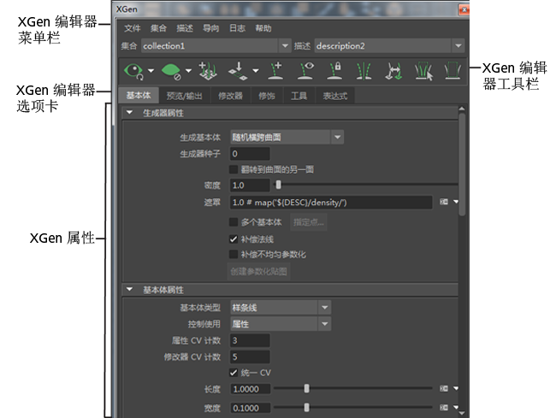Click the preview update eye icon
This screenshot has width=556, height=418.
(x=133, y=71)
